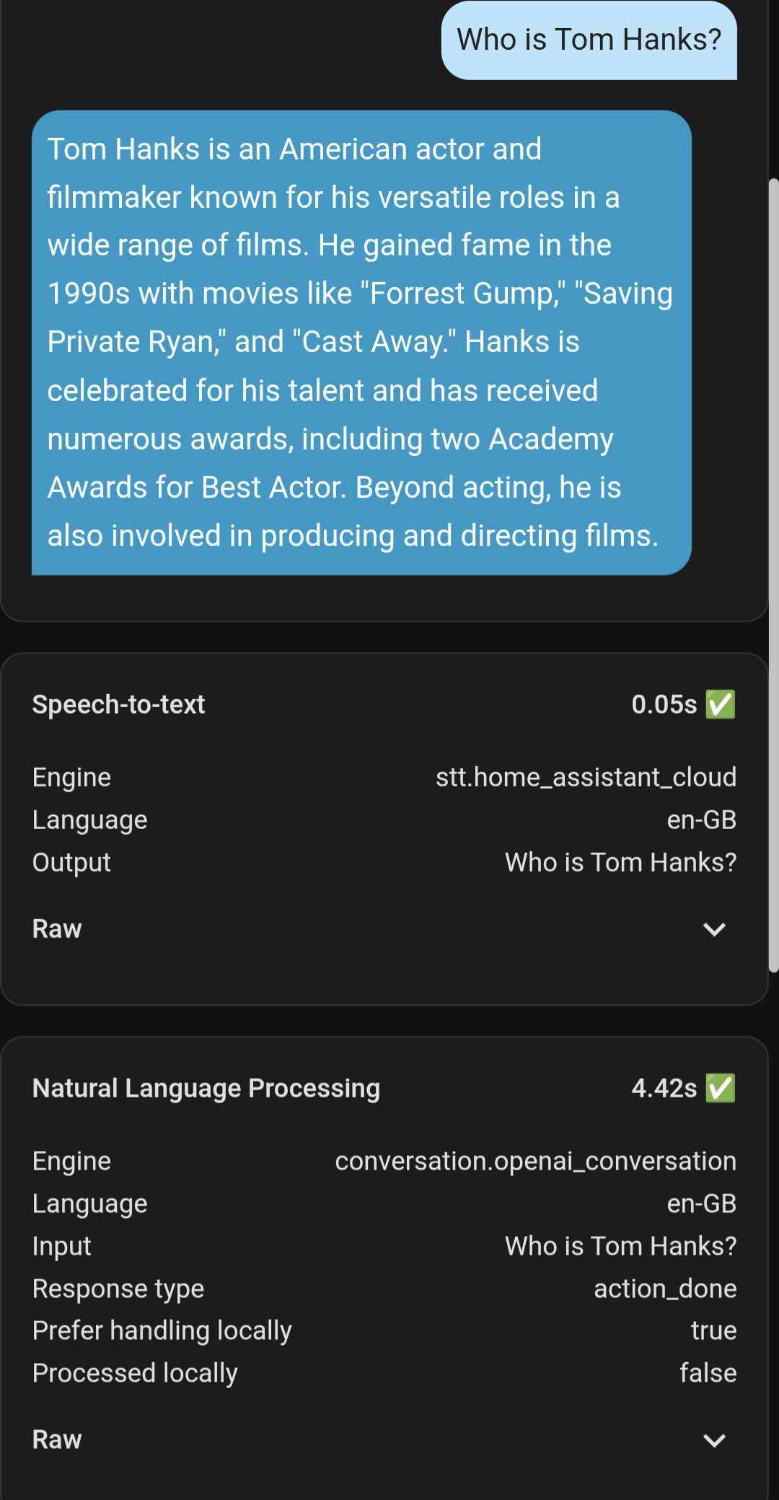Click the Raw label in Speech-to-text card
779x1500 pixels.
point(57,929)
